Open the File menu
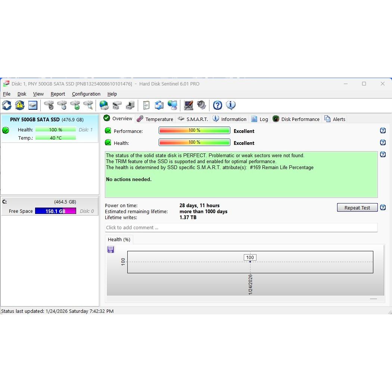The image size is (392, 392). pos(7,94)
